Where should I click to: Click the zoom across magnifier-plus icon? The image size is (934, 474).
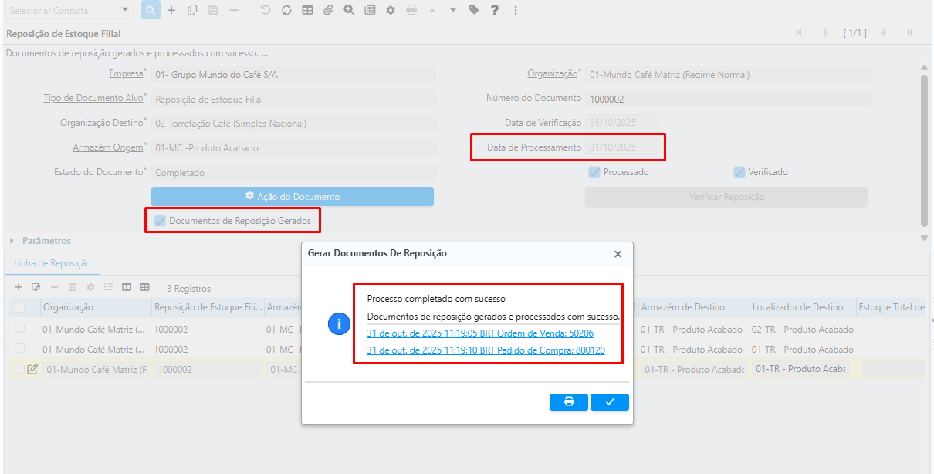click(x=349, y=10)
